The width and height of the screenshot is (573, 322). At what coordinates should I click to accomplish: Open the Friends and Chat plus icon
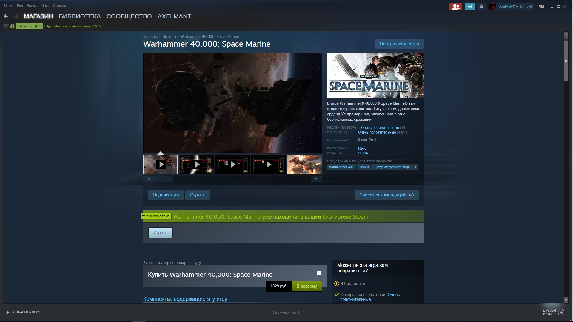561,312
